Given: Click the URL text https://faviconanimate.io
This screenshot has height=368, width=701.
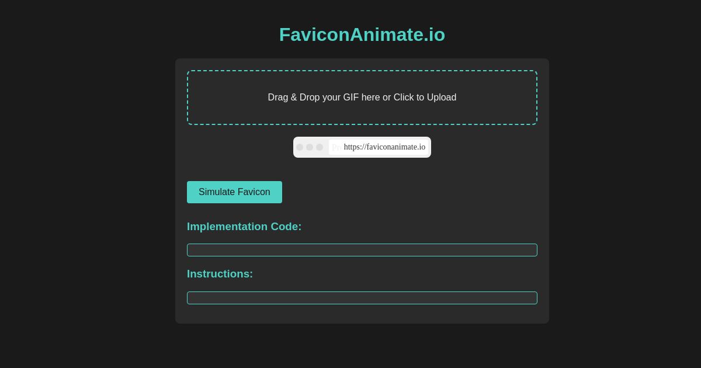Looking at the screenshot, I should [x=384, y=147].
